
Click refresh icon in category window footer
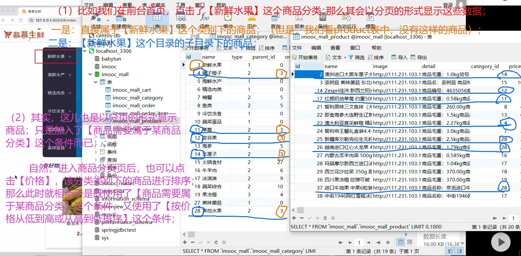click(x=216, y=242)
